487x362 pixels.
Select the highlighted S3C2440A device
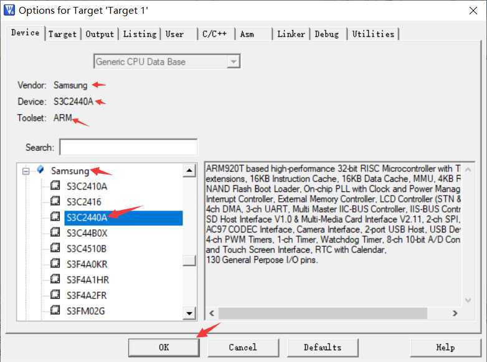[123, 217]
